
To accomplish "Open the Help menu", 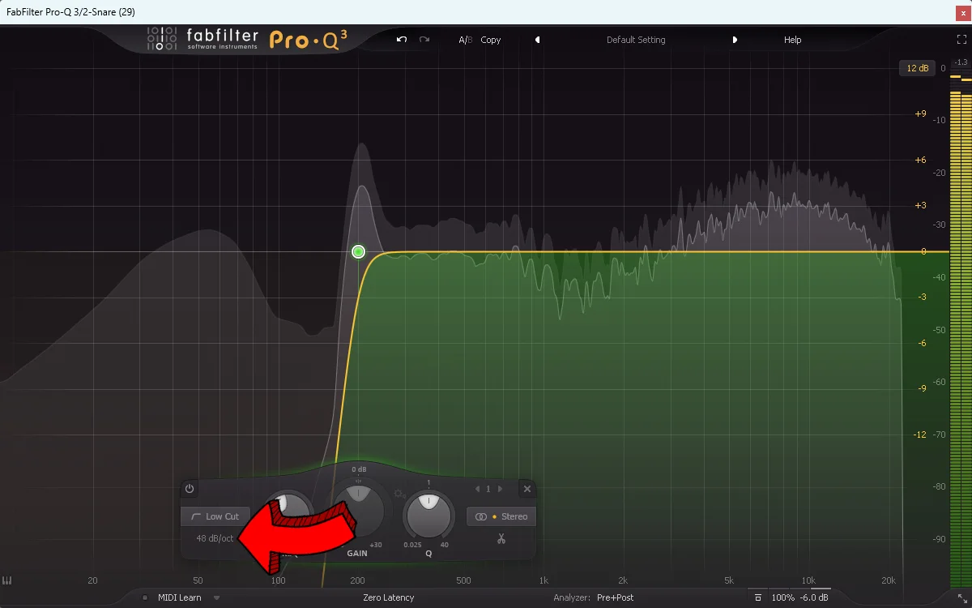I will (x=792, y=39).
